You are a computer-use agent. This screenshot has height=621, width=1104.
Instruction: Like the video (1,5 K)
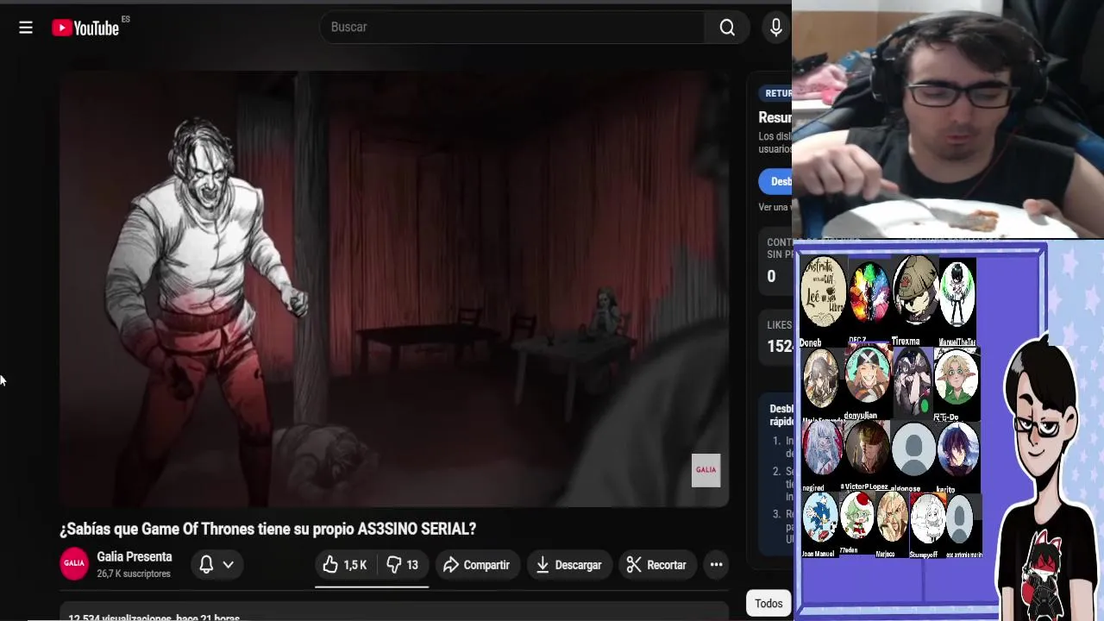click(x=346, y=565)
